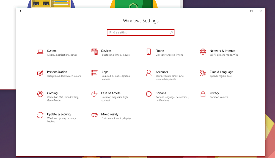Image resolution: width=275 pixels, height=158 pixels.
Task: Select the Accounts person icon
Action: coord(149,73)
